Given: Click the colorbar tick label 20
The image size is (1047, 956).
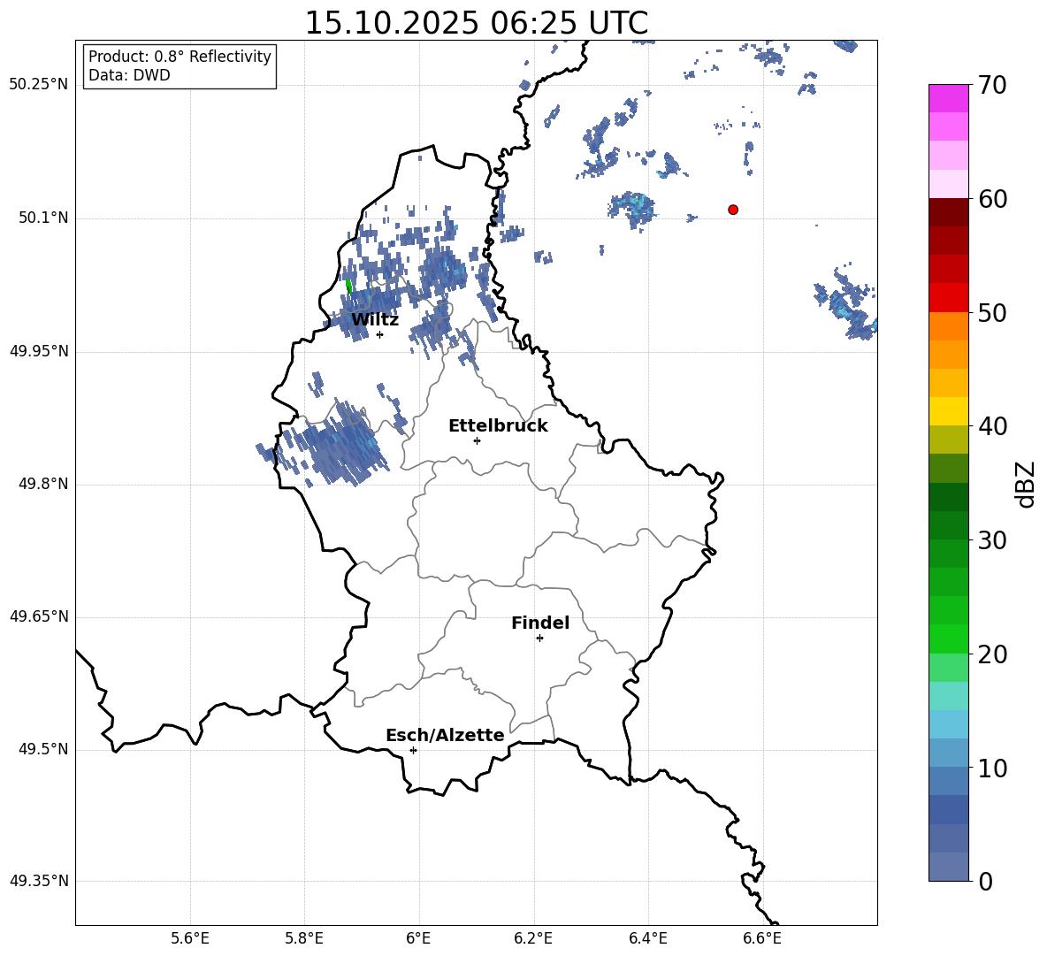Looking at the screenshot, I should (992, 654).
